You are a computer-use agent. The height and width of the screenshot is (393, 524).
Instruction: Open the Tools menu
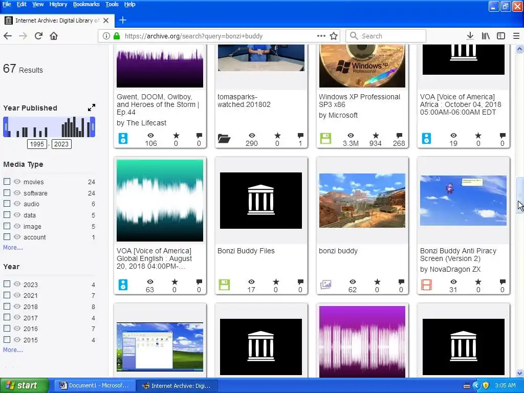click(112, 4)
